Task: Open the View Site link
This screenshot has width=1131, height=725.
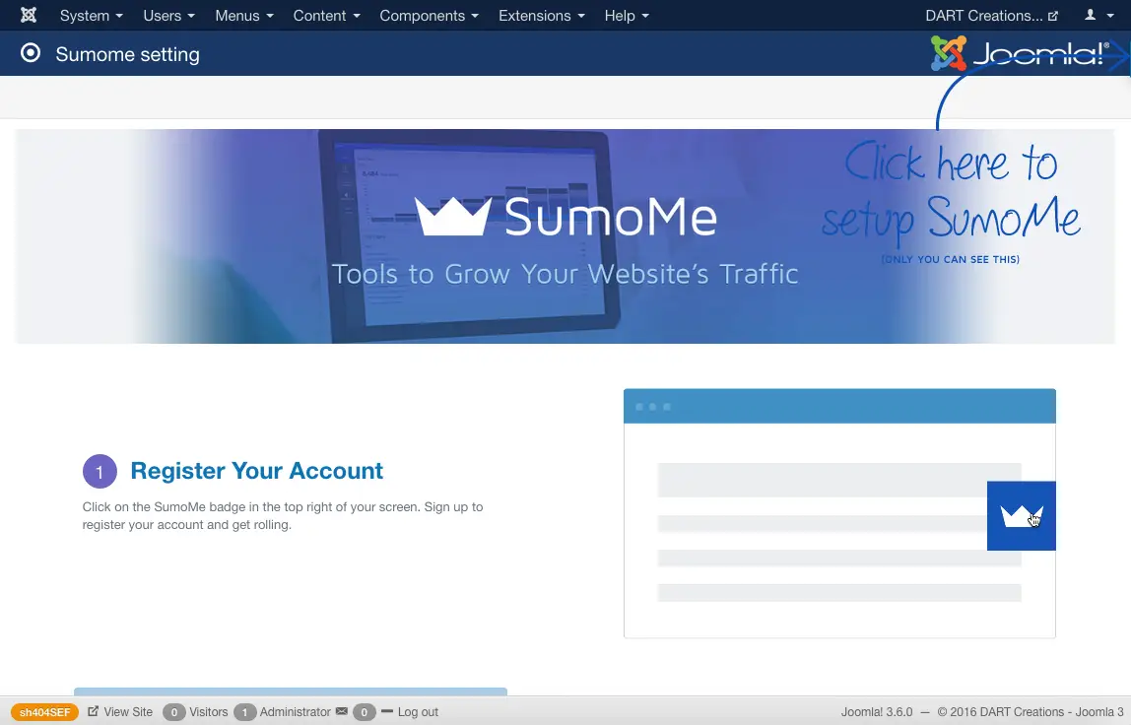Action: click(x=120, y=712)
